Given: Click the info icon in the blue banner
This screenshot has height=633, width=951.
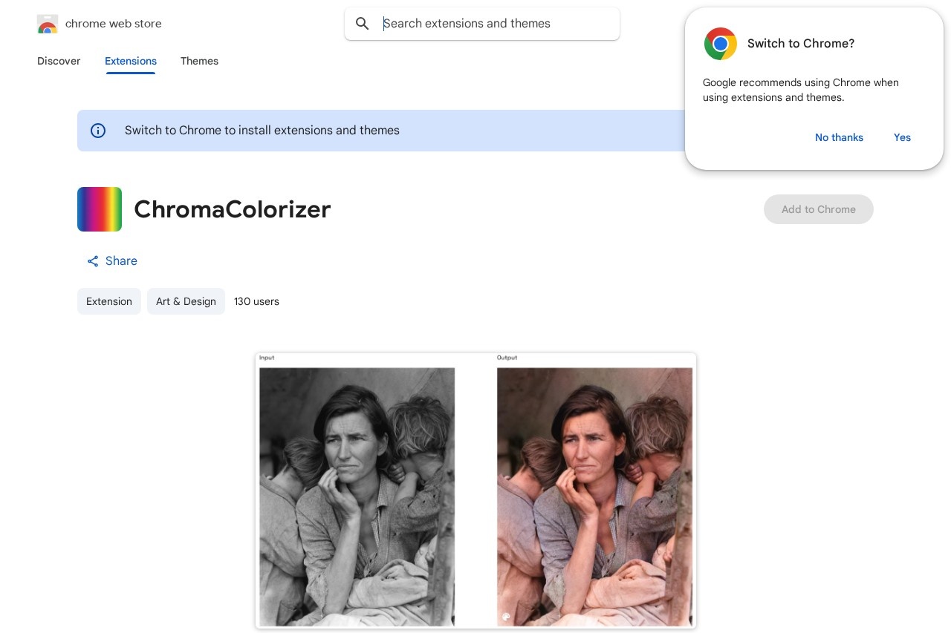Looking at the screenshot, I should click(98, 131).
